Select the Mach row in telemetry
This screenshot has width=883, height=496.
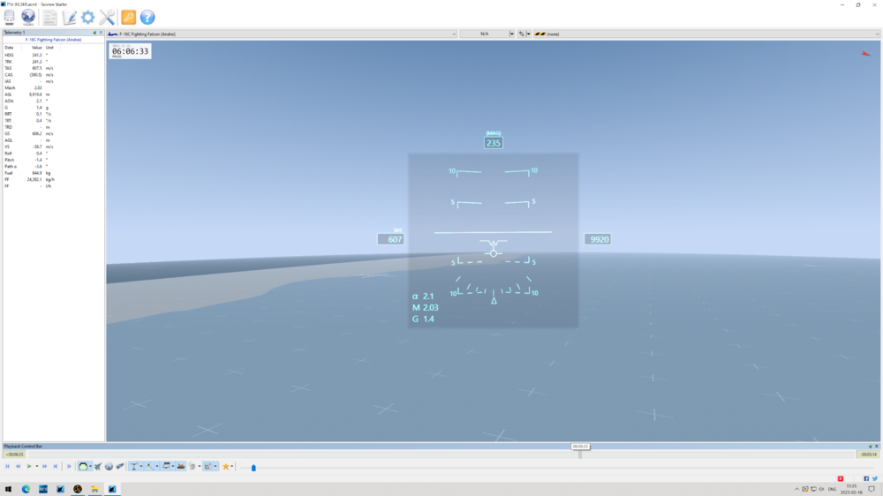(53, 88)
